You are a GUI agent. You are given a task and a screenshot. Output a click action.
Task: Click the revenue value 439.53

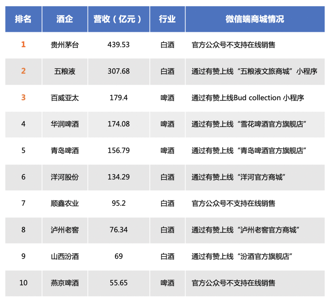pos(119,45)
